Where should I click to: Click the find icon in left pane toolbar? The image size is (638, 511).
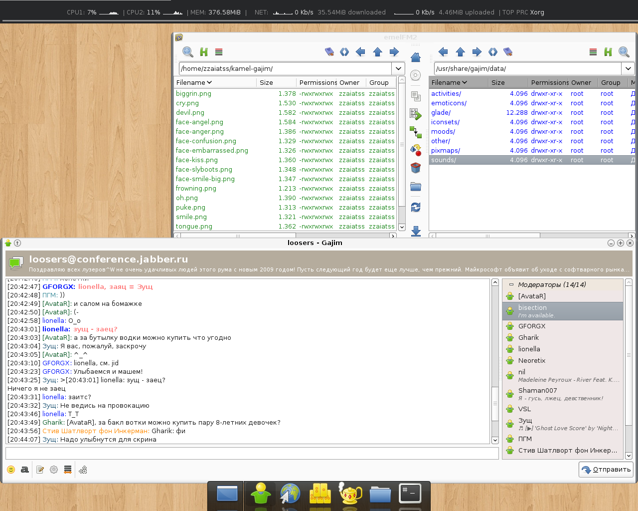click(x=187, y=52)
